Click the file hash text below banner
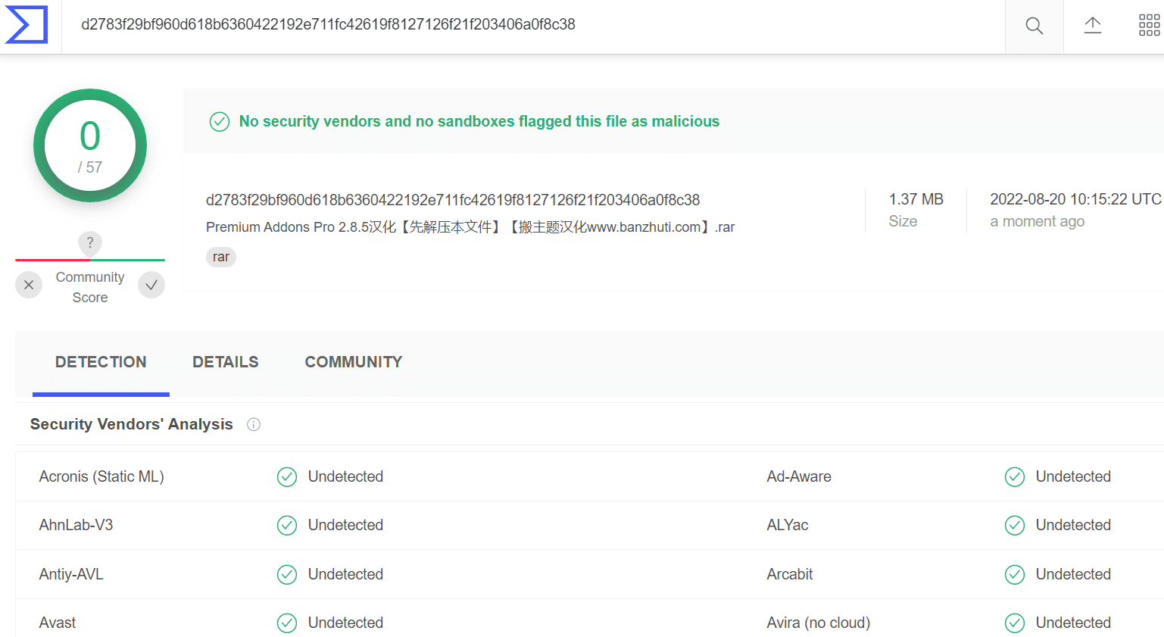 coord(453,200)
